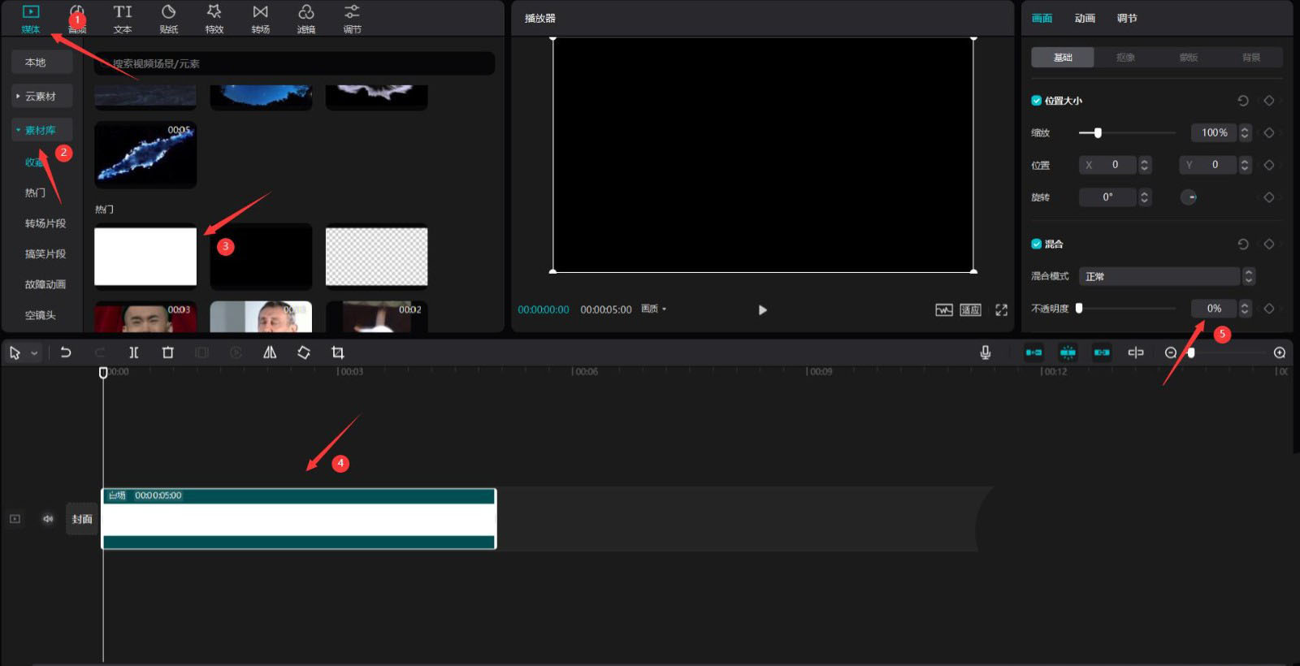Open the Text (文本) panel

123,19
